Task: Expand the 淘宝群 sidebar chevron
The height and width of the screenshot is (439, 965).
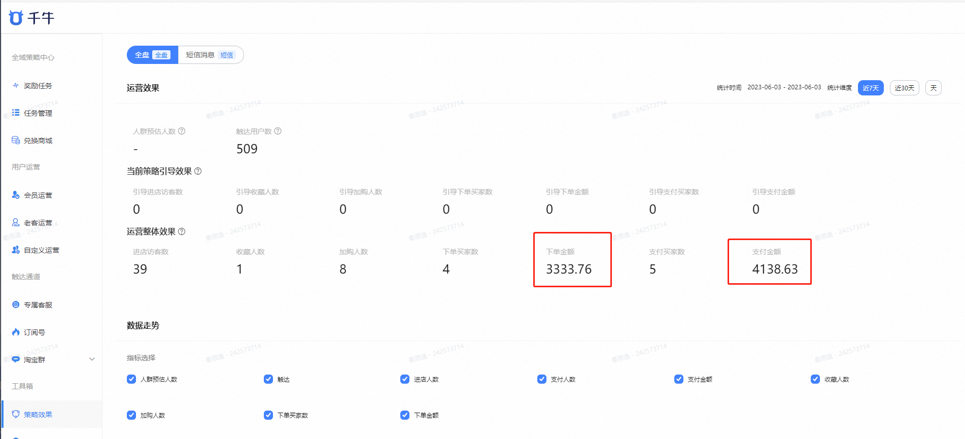Action: click(x=92, y=359)
